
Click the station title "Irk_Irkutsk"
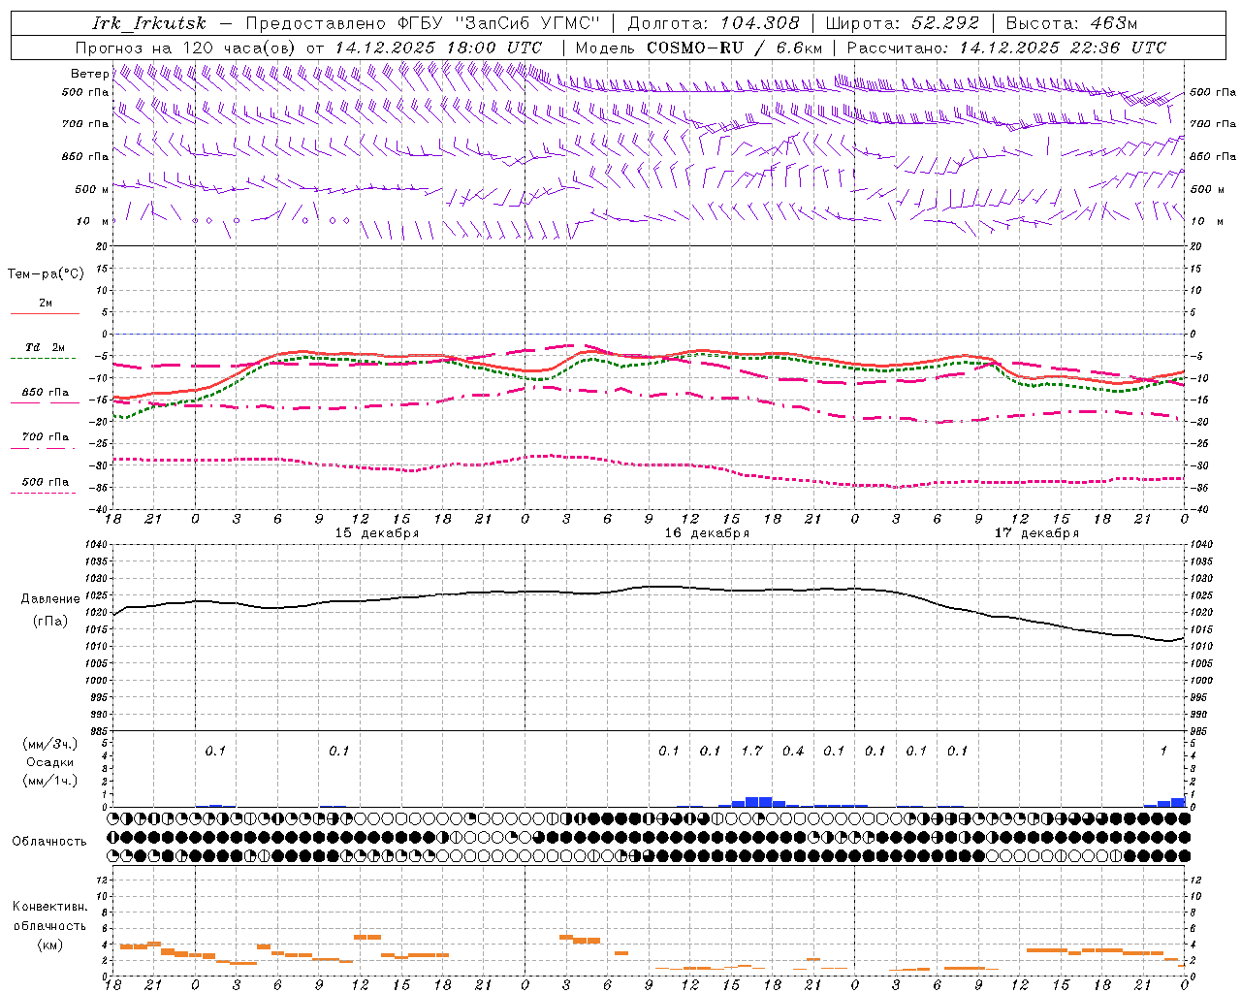(x=149, y=23)
